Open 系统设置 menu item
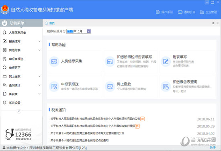The image size is (221, 151). (14, 103)
